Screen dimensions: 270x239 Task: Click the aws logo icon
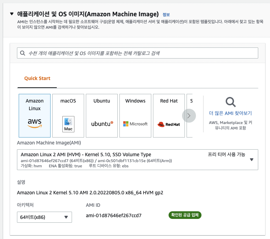point(35,123)
